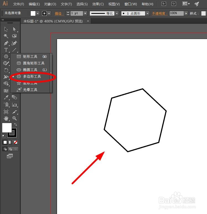
Task: Pick the Eyedropper tool
Action: (x=6, y=97)
